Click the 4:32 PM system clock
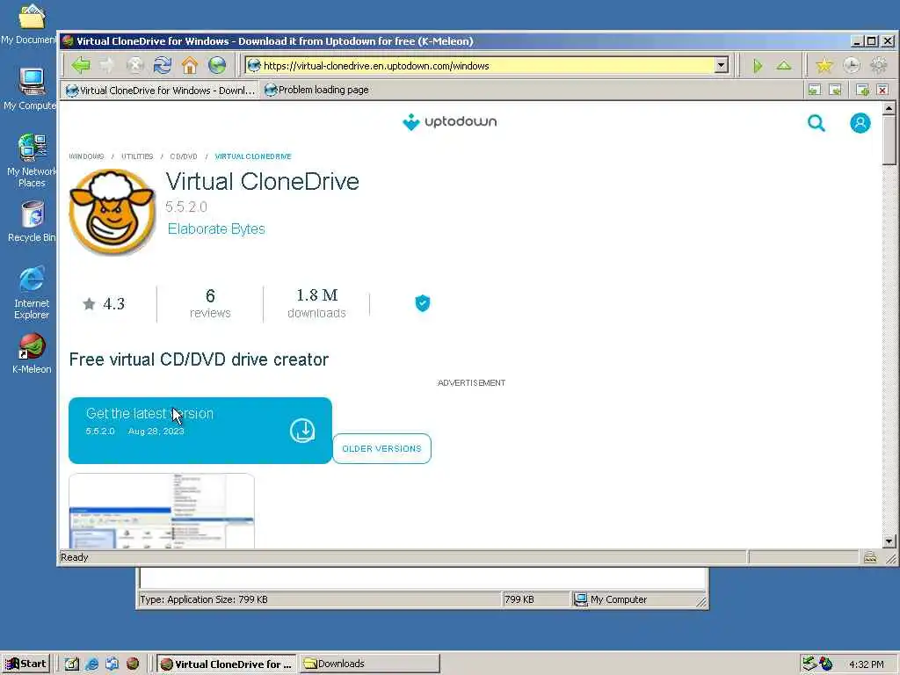 pos(866,664)
